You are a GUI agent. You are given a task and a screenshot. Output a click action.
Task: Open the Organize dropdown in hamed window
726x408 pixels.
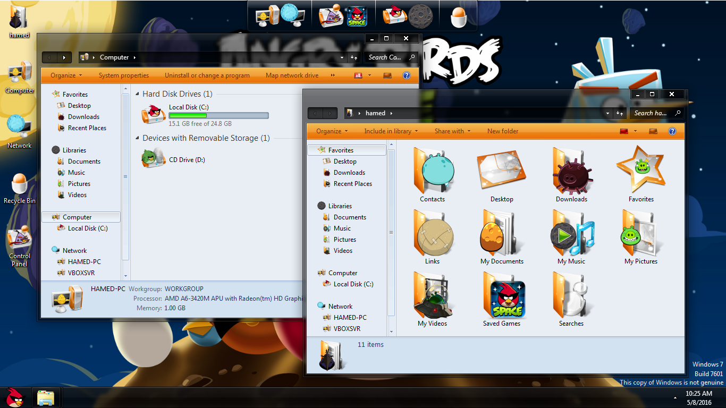332,131
